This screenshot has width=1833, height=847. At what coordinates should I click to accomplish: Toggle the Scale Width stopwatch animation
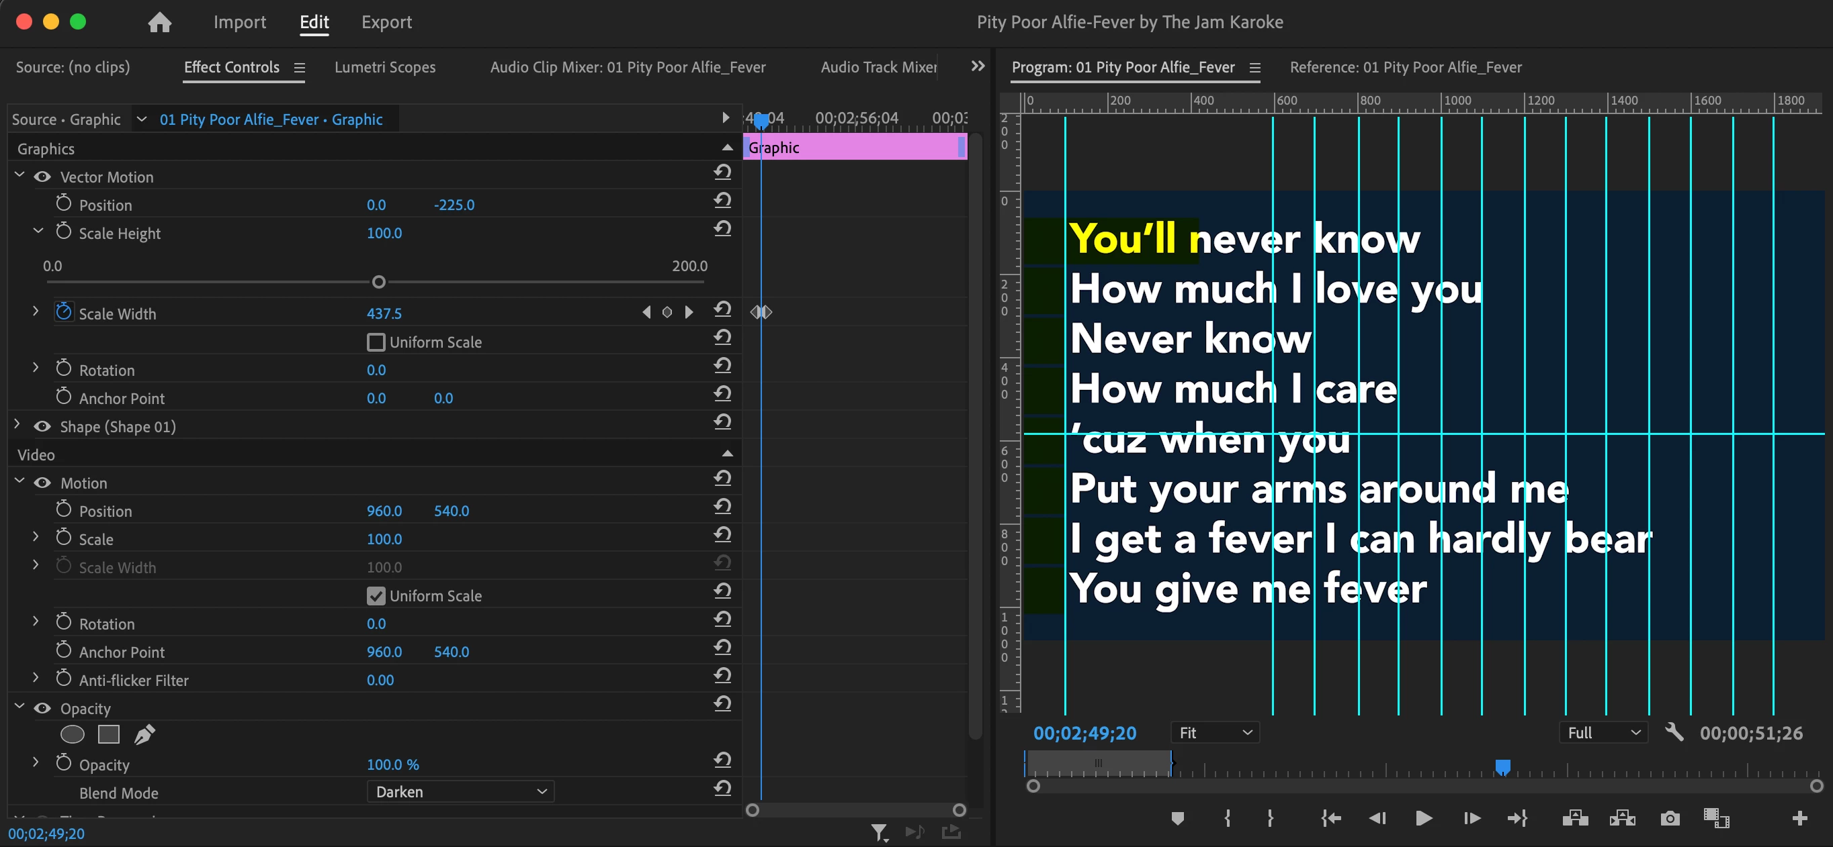click(63, 313)
